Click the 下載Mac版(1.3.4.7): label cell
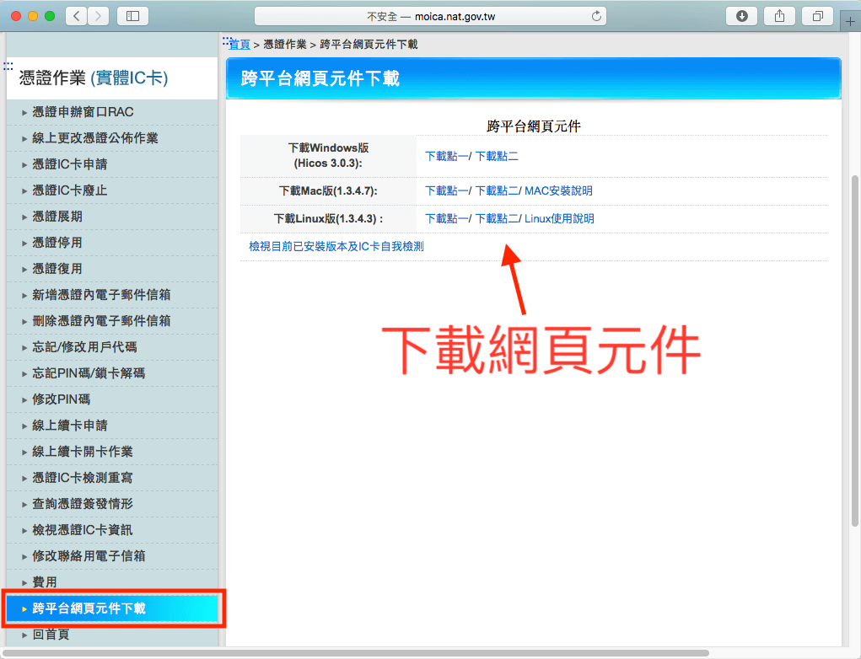 tap(328, 191)
